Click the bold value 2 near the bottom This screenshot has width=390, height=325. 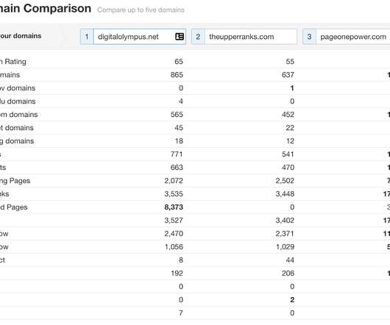coord(292,300)
